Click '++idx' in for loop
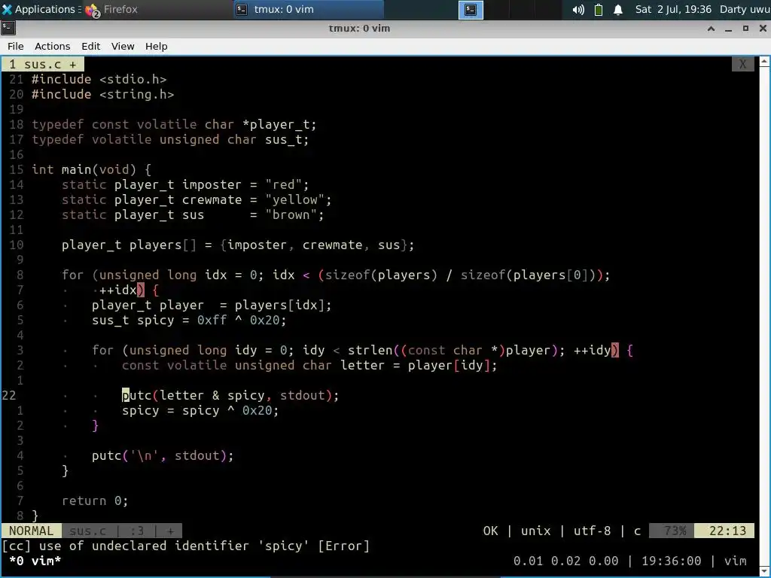 pos(117,290)
